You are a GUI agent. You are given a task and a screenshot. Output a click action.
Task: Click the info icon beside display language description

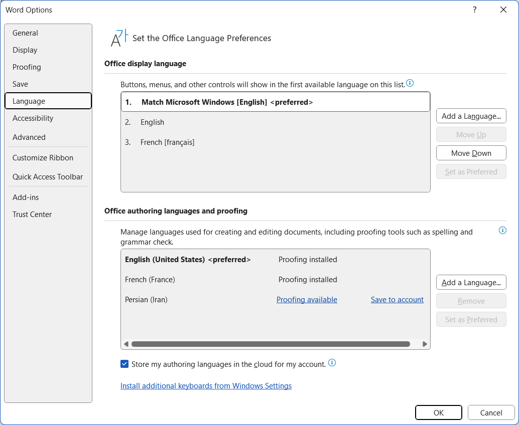tap(410, 83)
